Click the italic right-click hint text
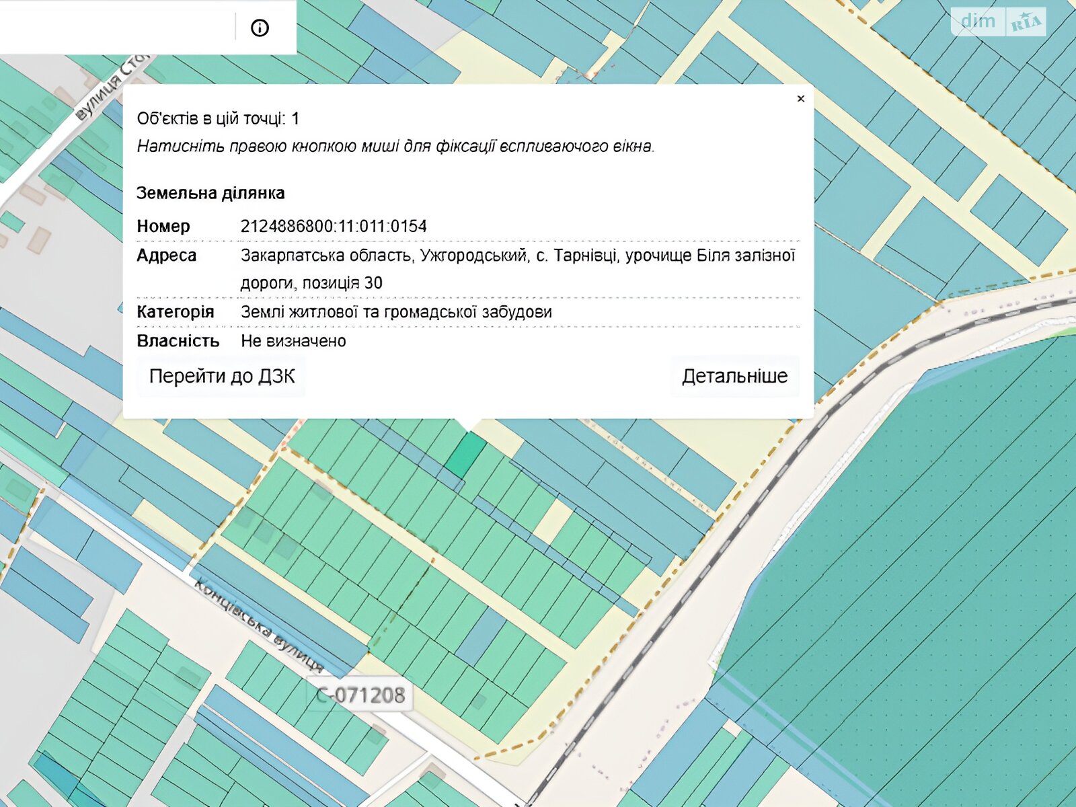This screenshot has height=807, width=1076. point(395,146)
